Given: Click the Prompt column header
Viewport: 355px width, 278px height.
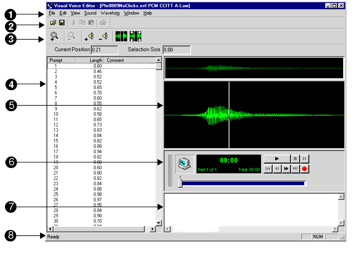Looking at the screenshot, I should coord(61,60).
